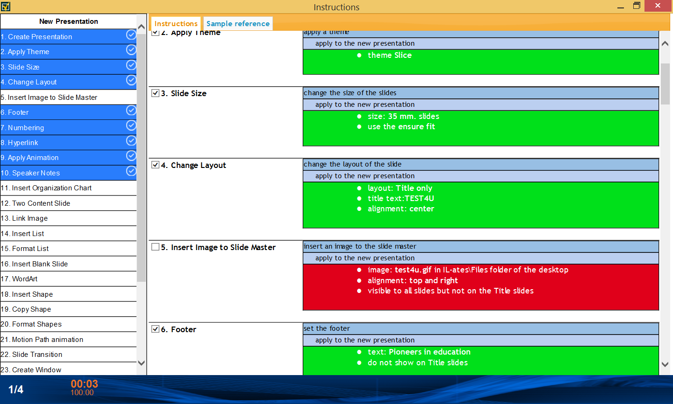Click checkmark icon beside Apply Theme
The image size is (673, 404).
pos(131,50)
